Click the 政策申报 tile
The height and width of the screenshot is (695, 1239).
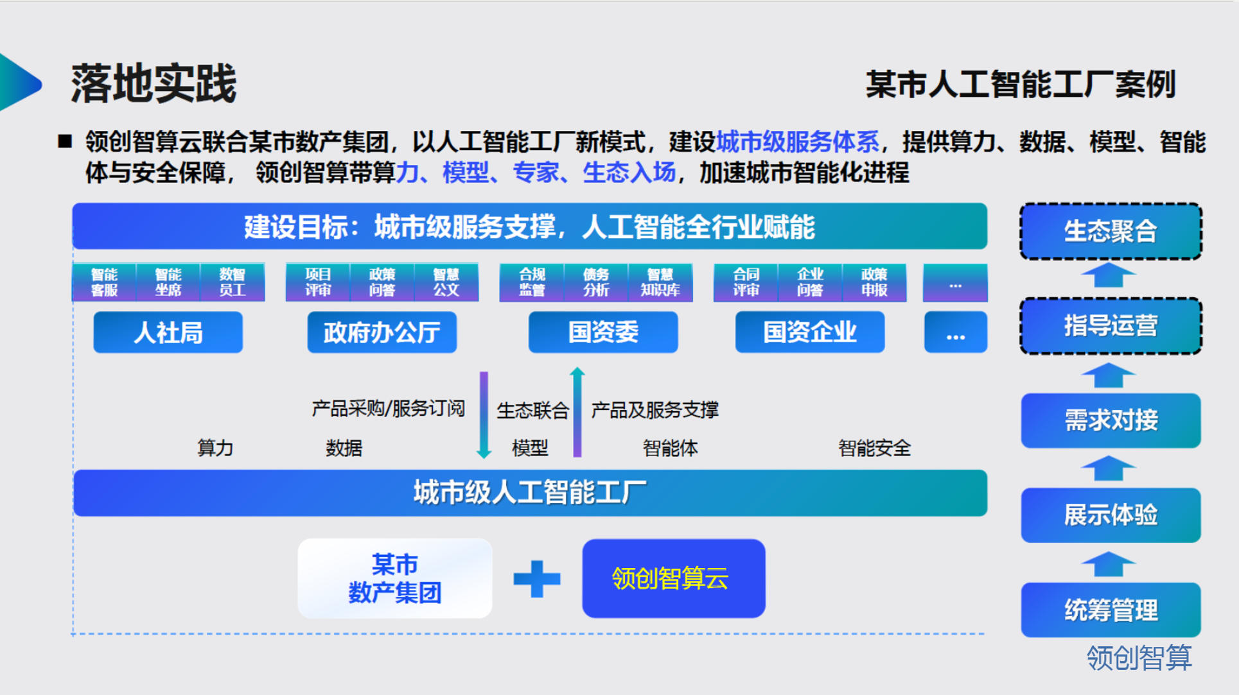pos(874,282)
